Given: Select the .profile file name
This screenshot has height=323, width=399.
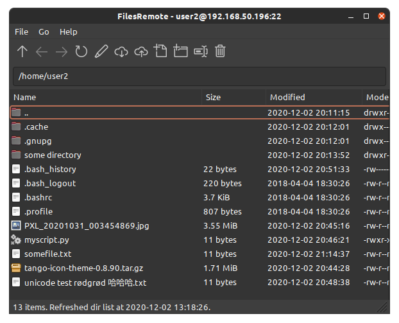Looking at the screenshot, I should [x=38, y=212].
